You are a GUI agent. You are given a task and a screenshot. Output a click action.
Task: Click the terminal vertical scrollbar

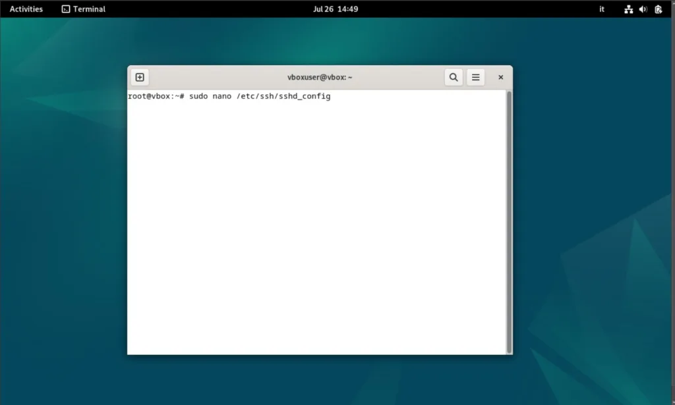tap(509, 222)
